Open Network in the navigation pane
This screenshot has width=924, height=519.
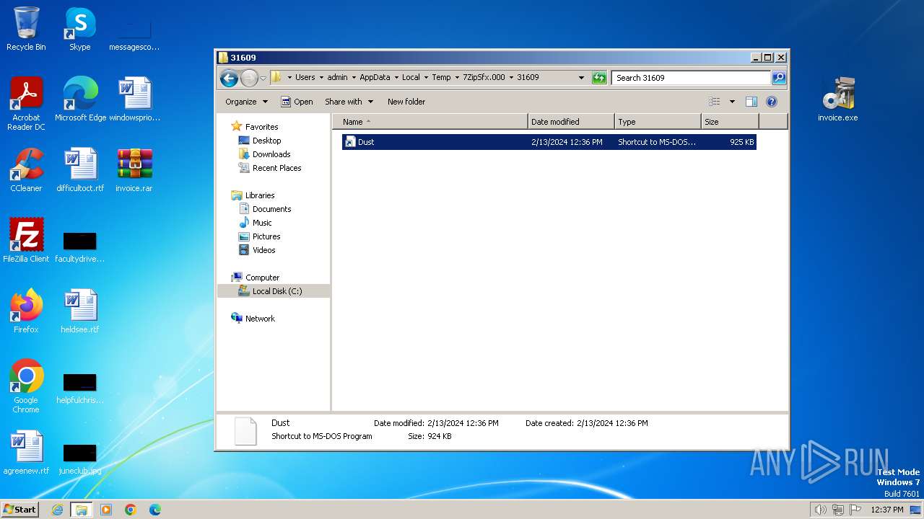(x=260, y=319)
